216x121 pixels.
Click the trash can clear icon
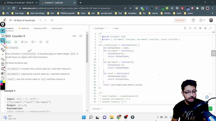pyautogui.click(x=3, y=64)
